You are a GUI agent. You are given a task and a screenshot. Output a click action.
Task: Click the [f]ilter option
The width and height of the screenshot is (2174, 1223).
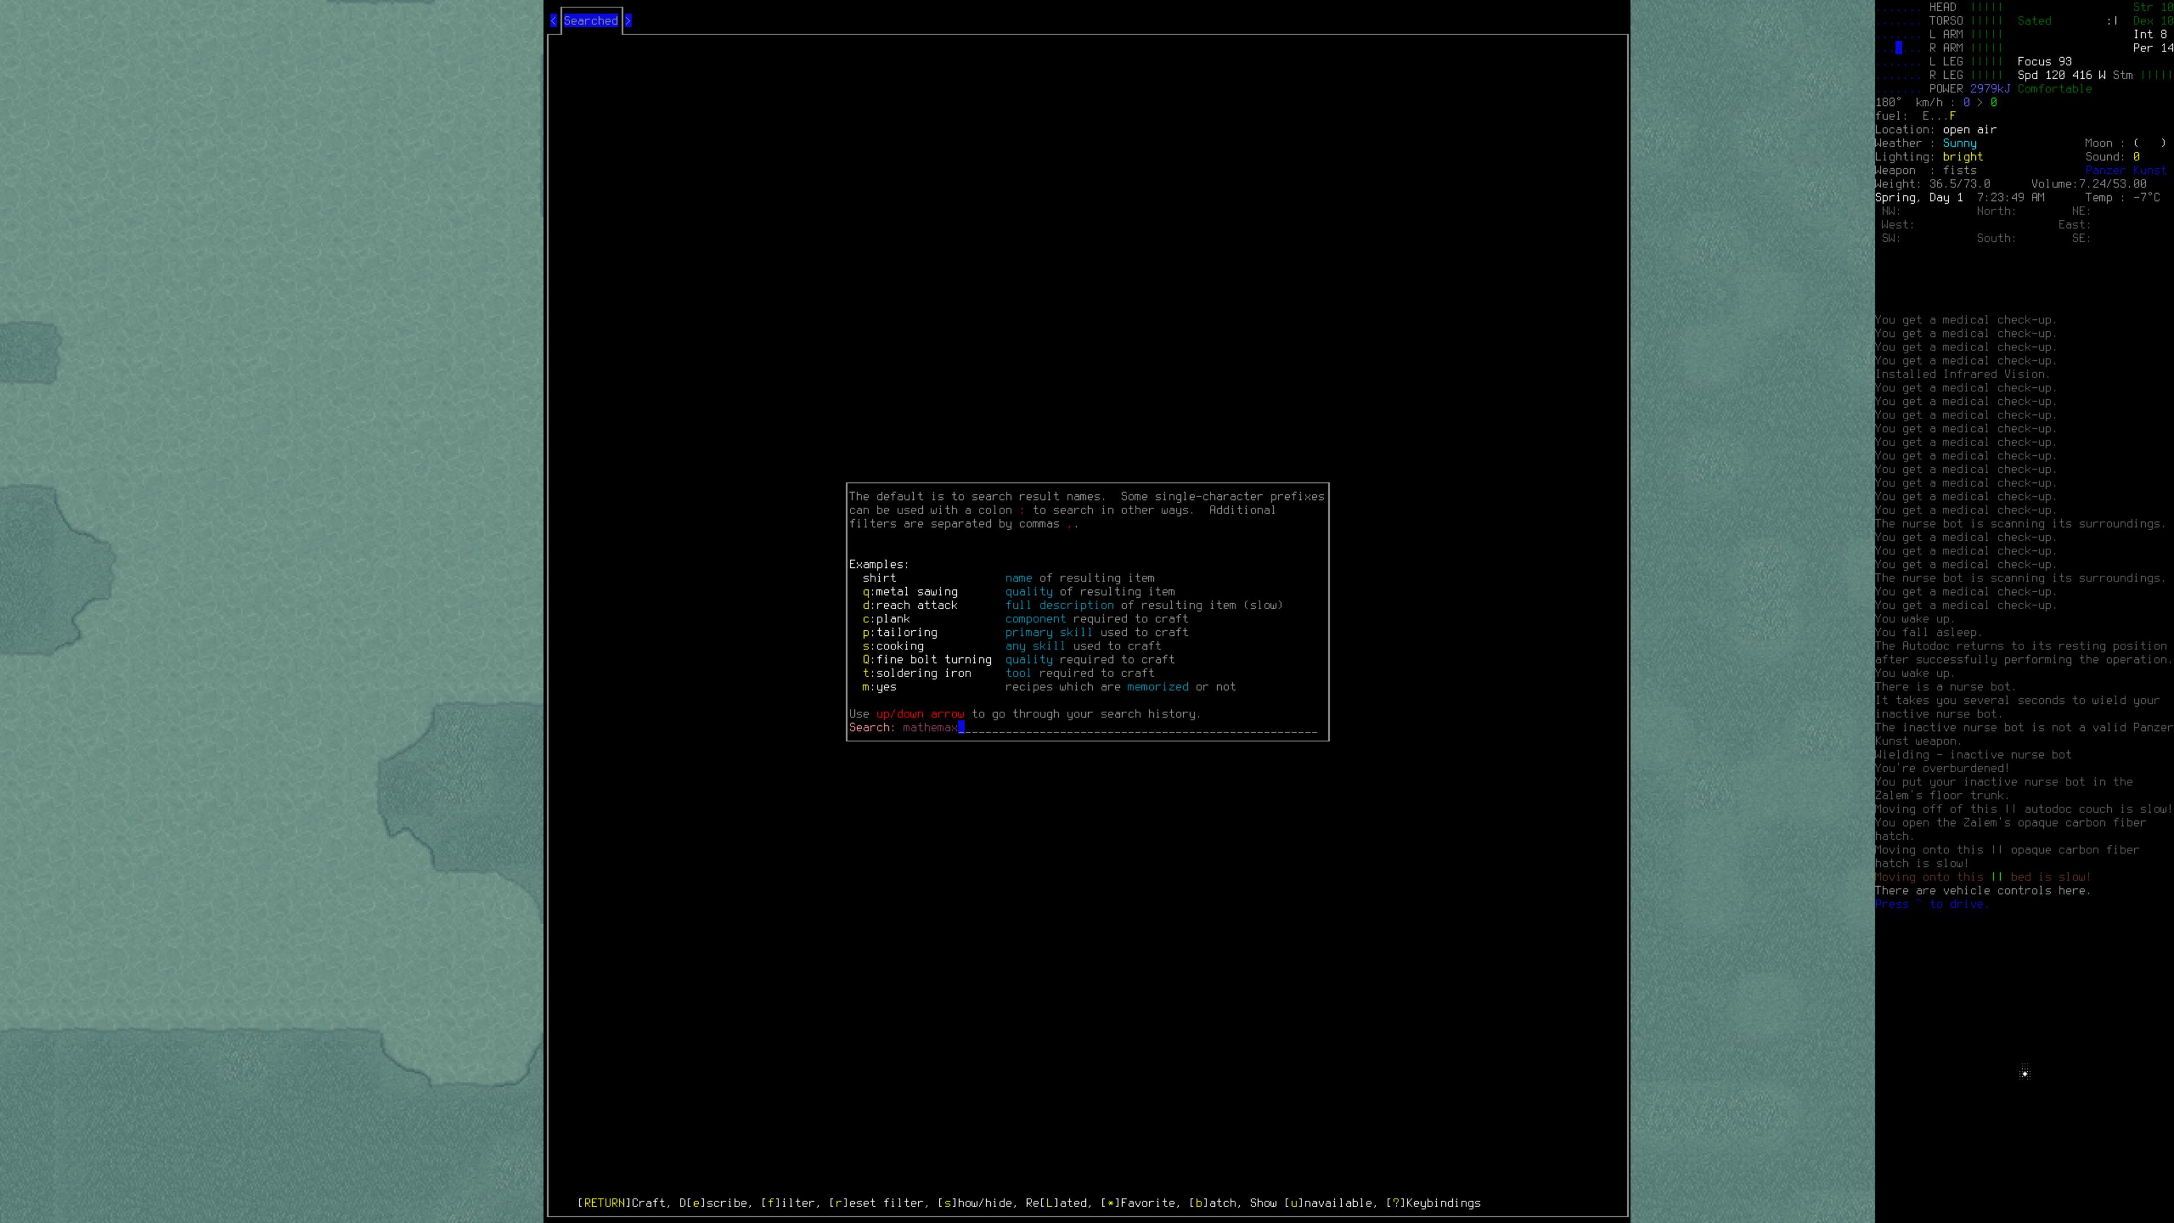(x=788, y=1203)
